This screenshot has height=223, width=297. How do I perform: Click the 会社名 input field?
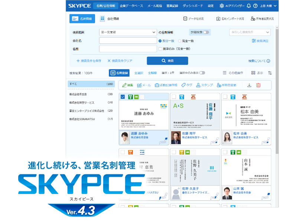128,41
